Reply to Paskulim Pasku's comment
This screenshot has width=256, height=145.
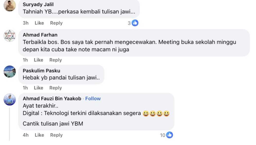tap(56, 88)
